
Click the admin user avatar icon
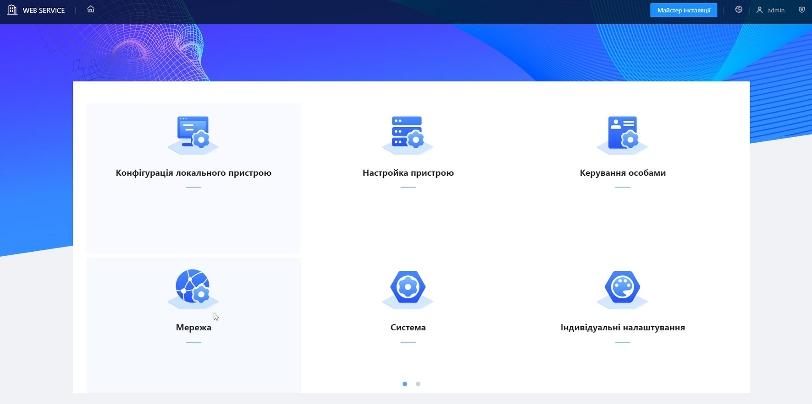(x=759, y=10)
